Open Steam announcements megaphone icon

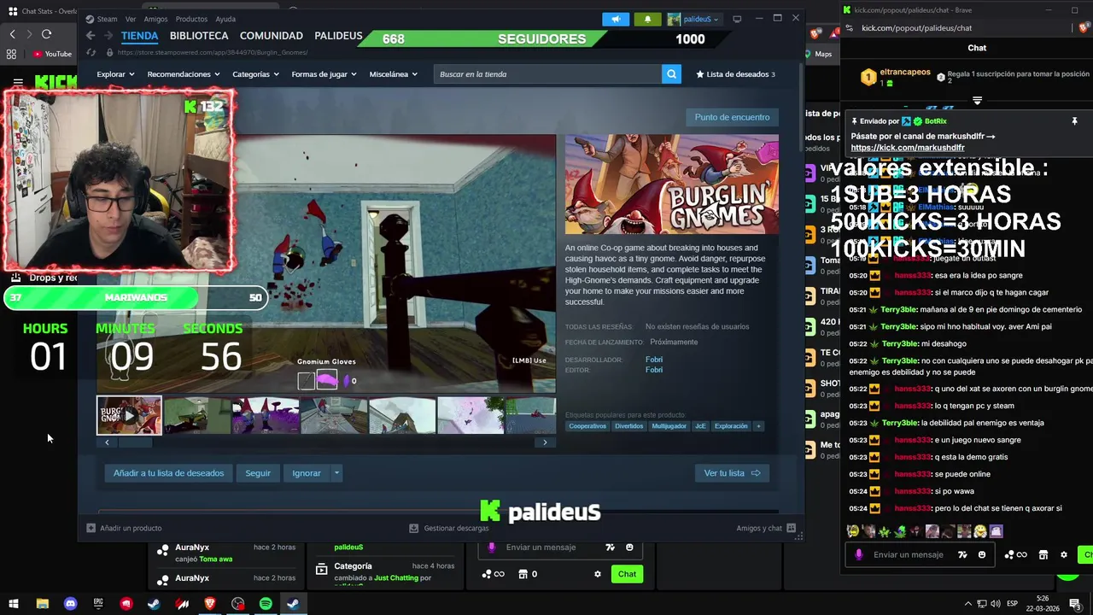[x=616, y=19]
